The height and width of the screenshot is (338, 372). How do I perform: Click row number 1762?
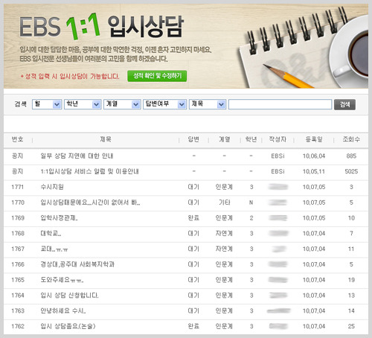[18, 326]
